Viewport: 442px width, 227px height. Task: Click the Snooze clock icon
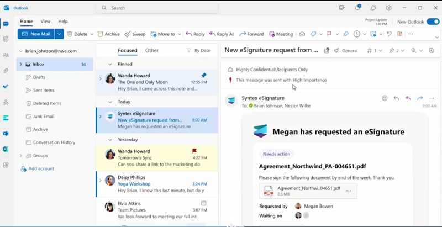[x=357, y=34]
